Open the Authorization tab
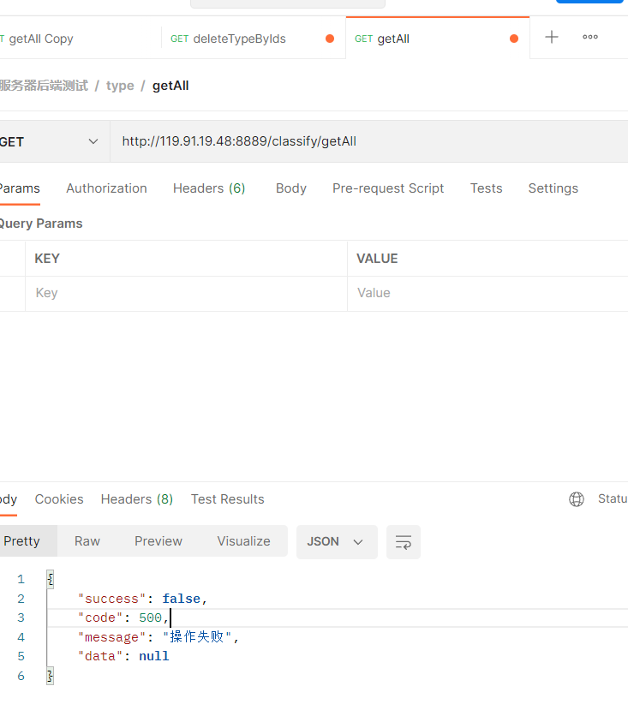The width and height of the screenshot is (628, 716). point(106,188)
